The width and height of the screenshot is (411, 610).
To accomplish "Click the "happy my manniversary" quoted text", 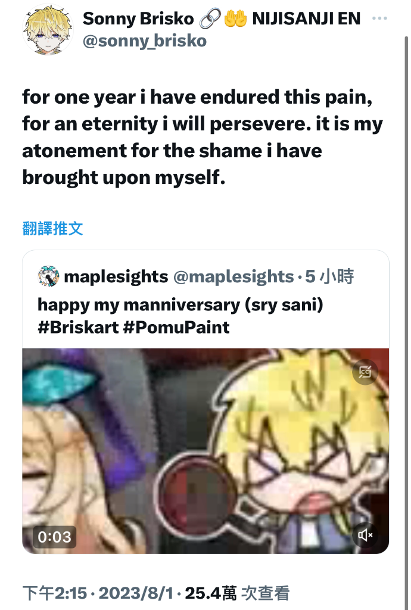I will pyautogui.click(x=180, y=304).
